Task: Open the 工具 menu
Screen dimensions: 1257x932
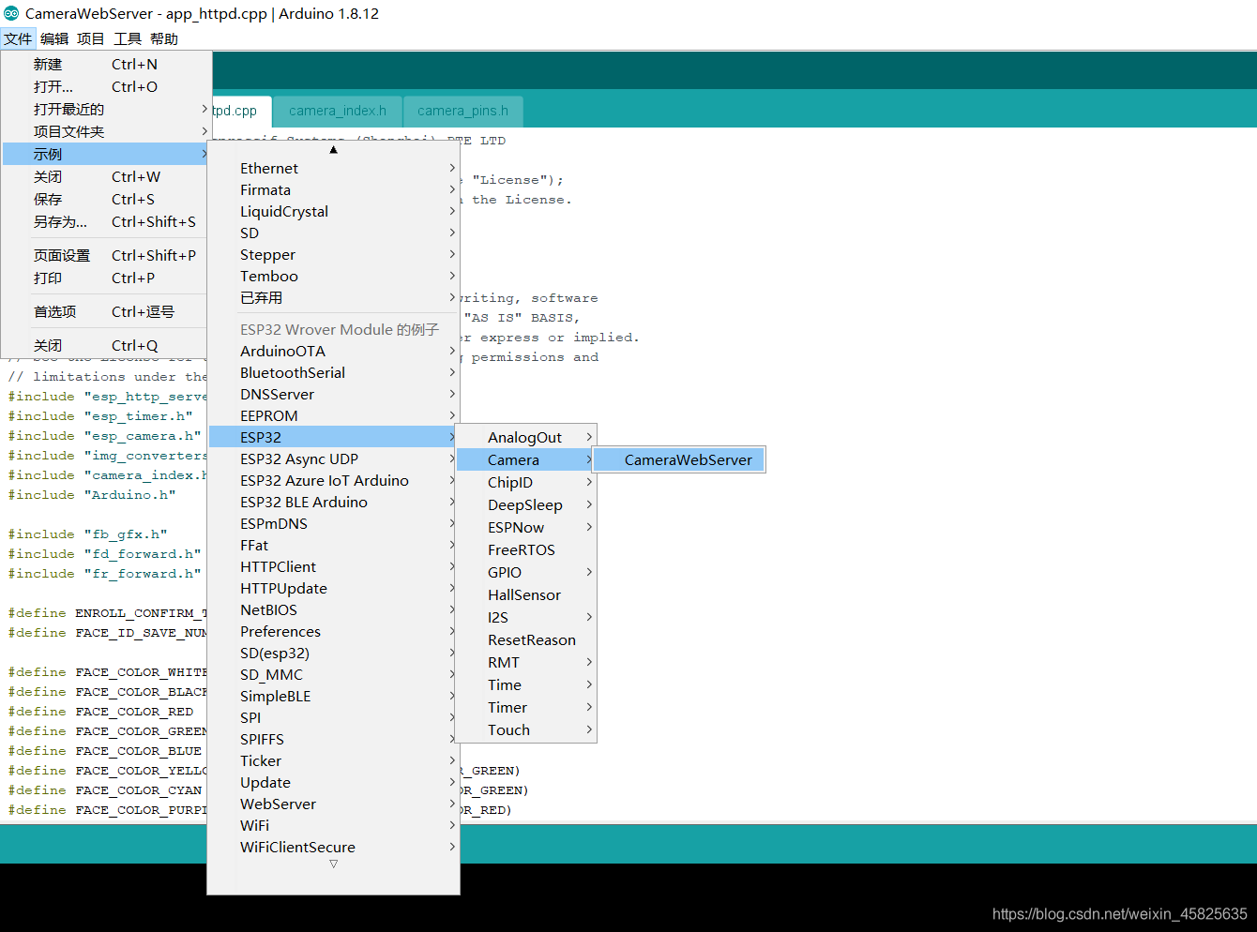Action: coord(128,38)
